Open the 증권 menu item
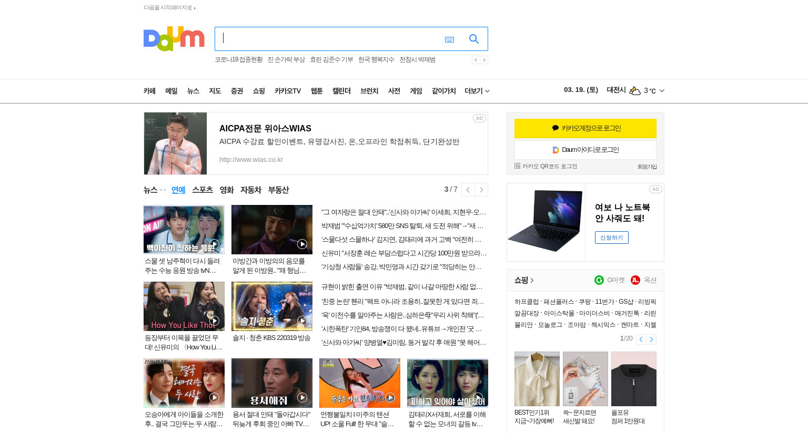Screen dimensions: 808x433 coord(237,91)
